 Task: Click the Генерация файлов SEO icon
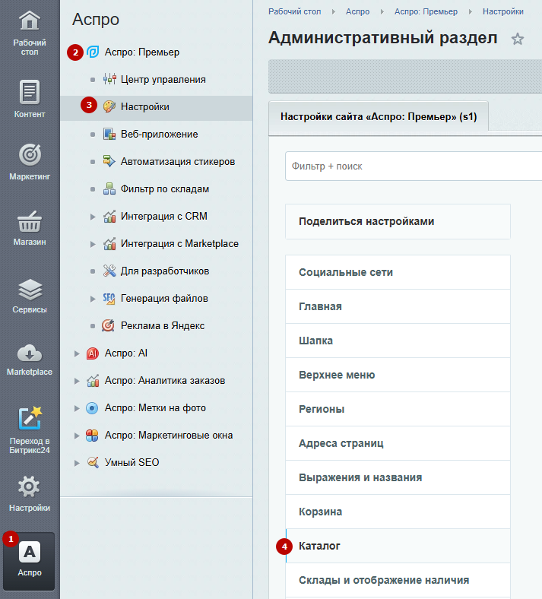(109, 298)
